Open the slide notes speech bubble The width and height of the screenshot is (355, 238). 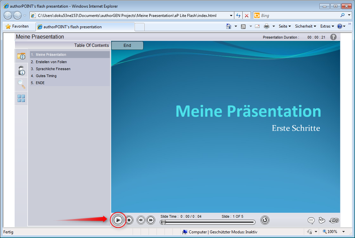311,220
